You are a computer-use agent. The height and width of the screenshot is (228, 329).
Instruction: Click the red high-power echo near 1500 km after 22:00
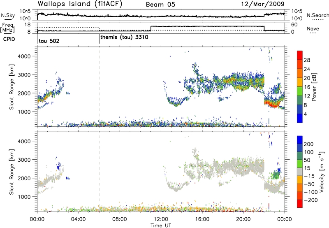click(x=272, y=104)
